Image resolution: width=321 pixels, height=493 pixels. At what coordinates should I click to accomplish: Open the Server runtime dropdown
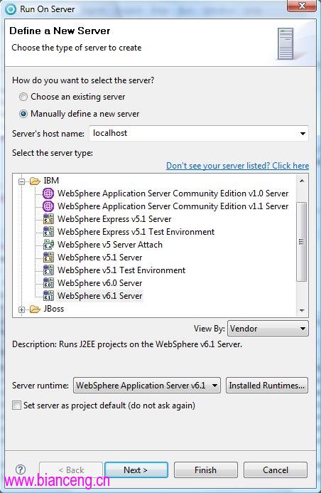coord(147,386)
